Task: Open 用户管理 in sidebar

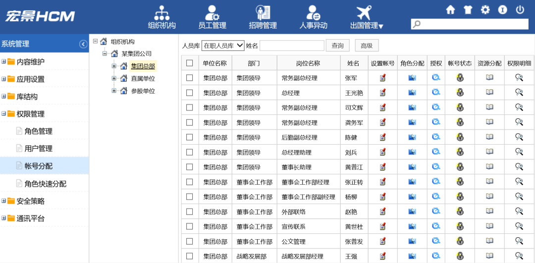Action: [38, 149]
